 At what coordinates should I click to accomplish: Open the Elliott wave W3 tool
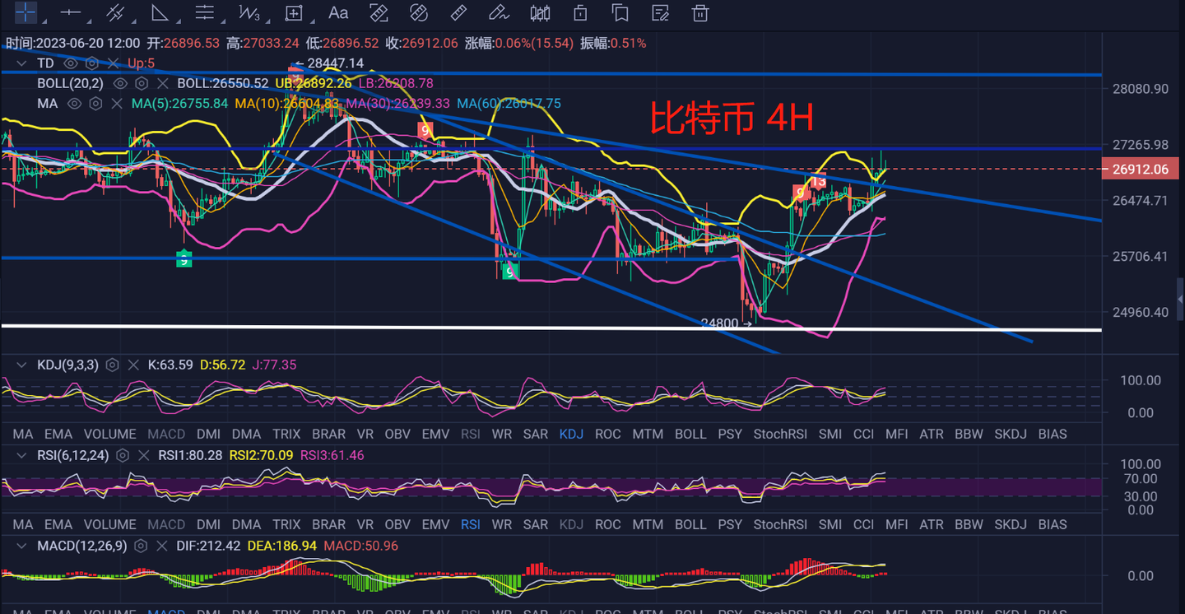point(249,12)
